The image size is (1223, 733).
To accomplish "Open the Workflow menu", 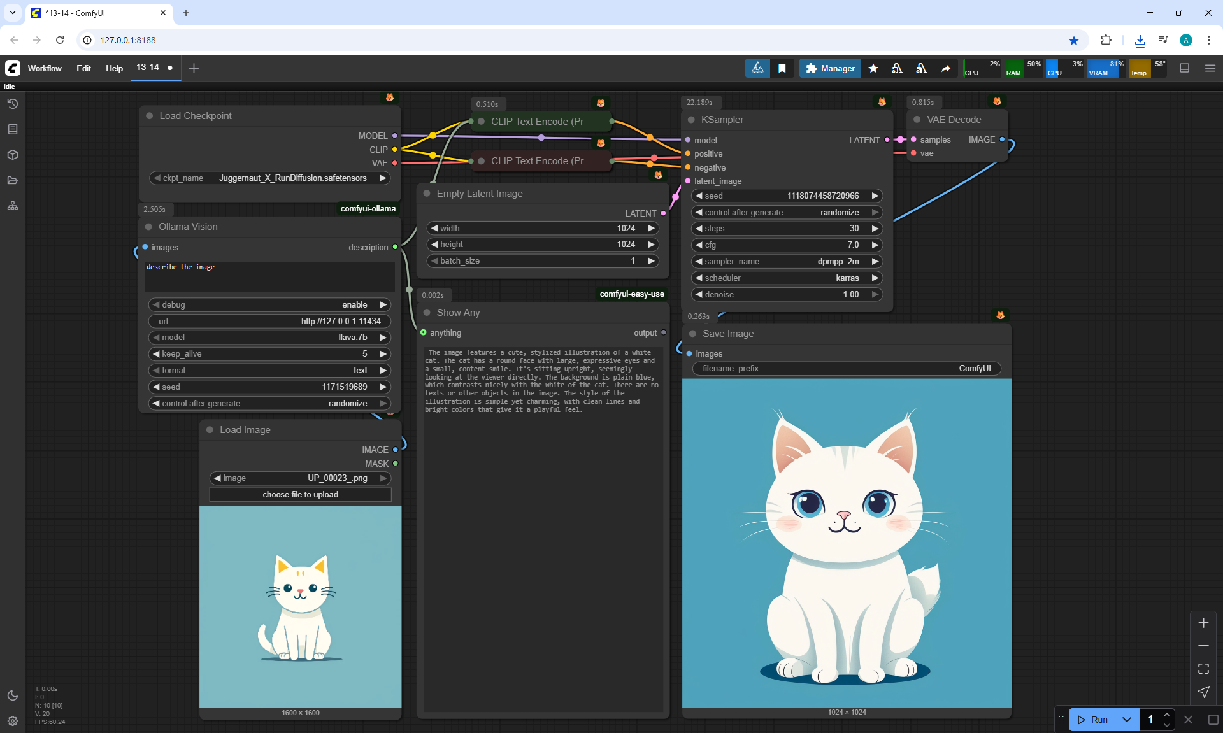I will 45,68.
